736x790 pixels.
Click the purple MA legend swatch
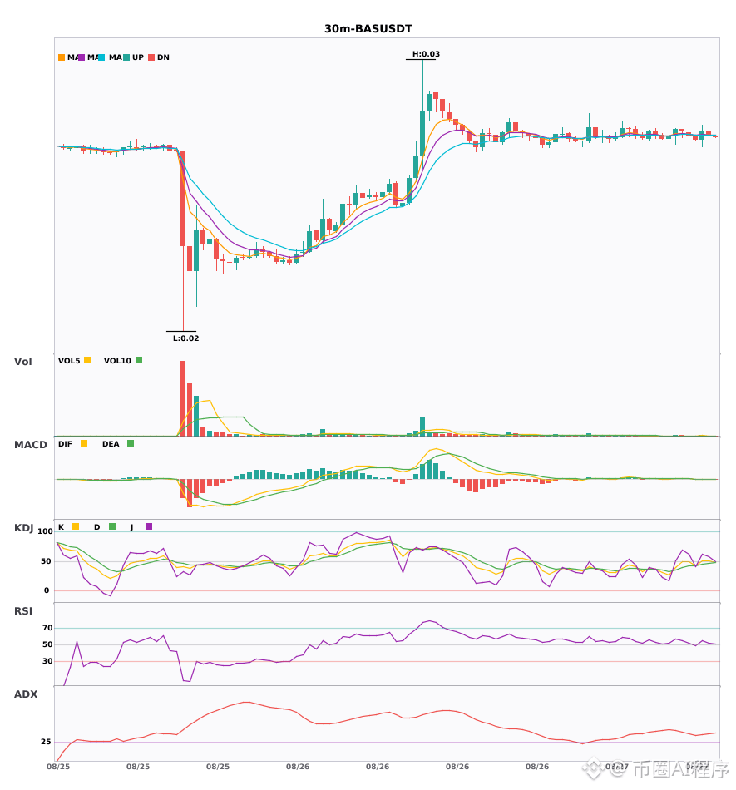82,57
